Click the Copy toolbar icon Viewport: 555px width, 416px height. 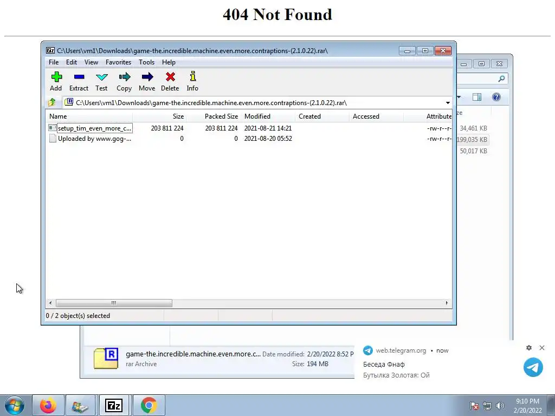click(124, 77)
